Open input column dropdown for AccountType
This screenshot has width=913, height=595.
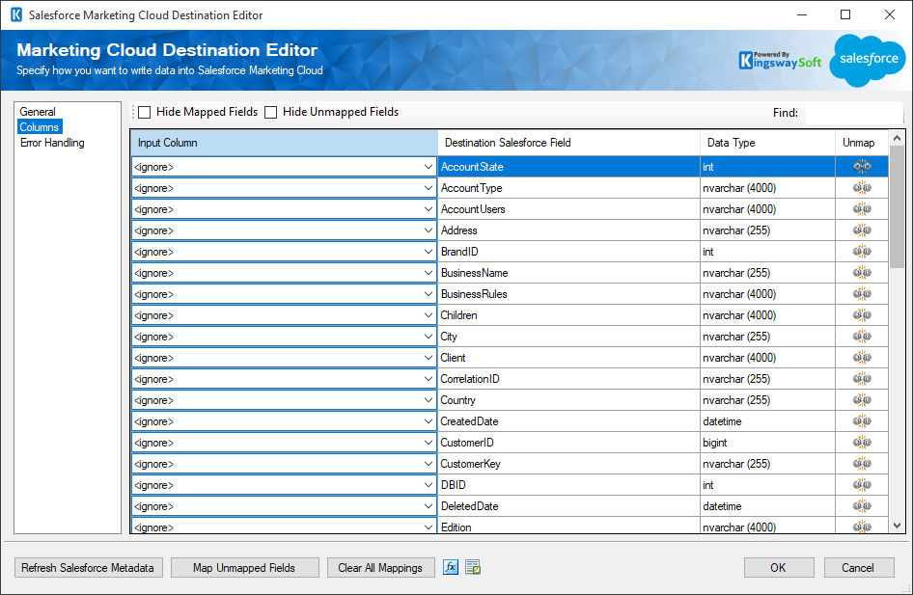429,188
